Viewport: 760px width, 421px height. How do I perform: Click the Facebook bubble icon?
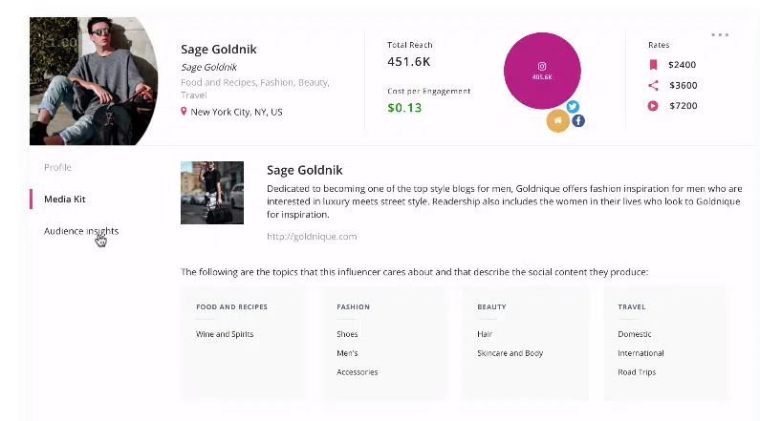coord(578,120)
